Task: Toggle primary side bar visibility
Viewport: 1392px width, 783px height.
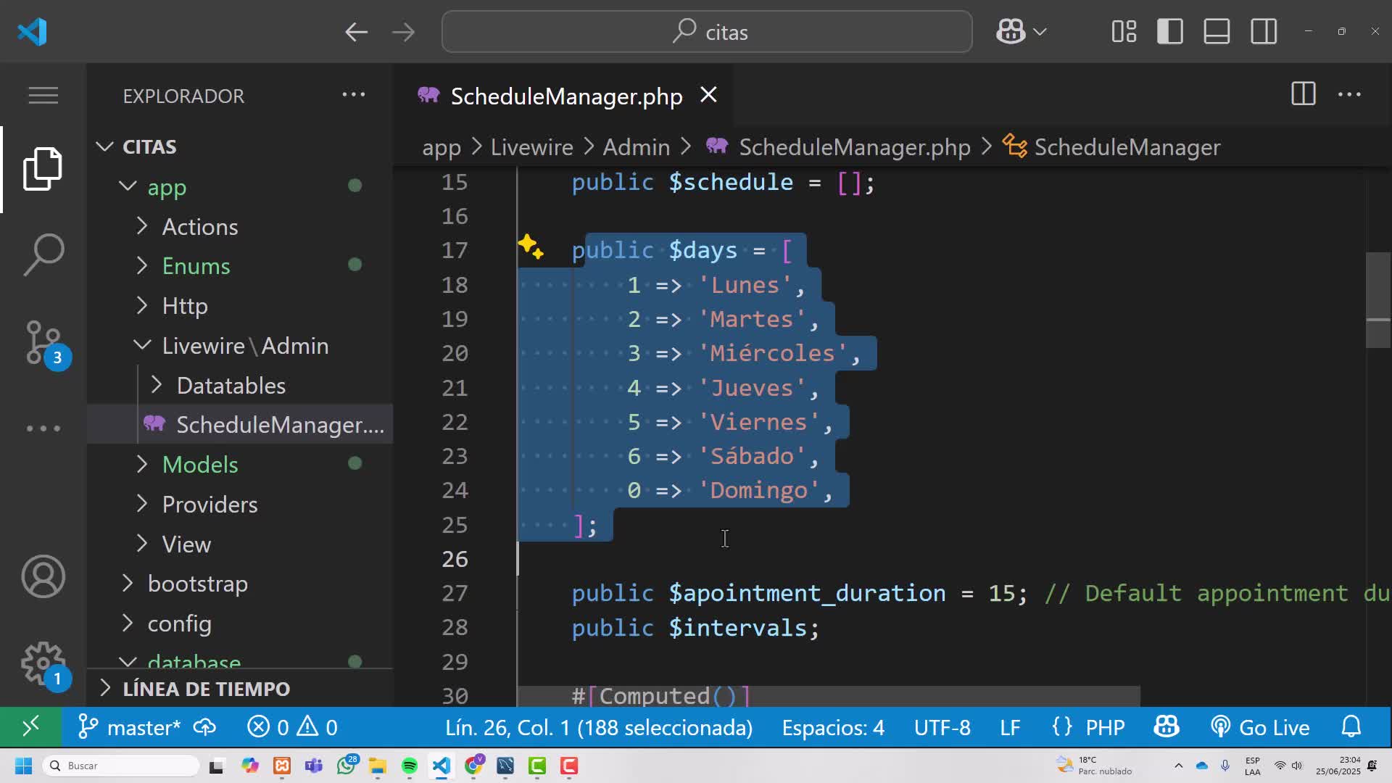Action: click(1170, 31)
